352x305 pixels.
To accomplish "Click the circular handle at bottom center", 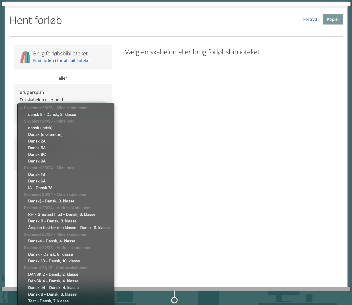I will click(x=174, y=300).
